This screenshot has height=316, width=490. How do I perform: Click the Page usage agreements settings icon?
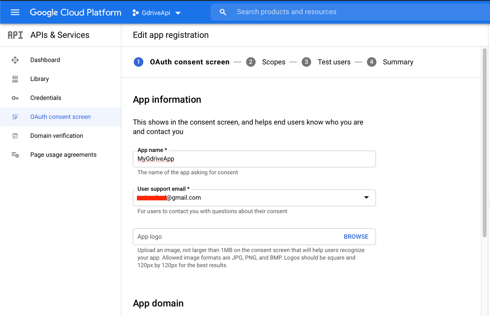tap(15, 155)
